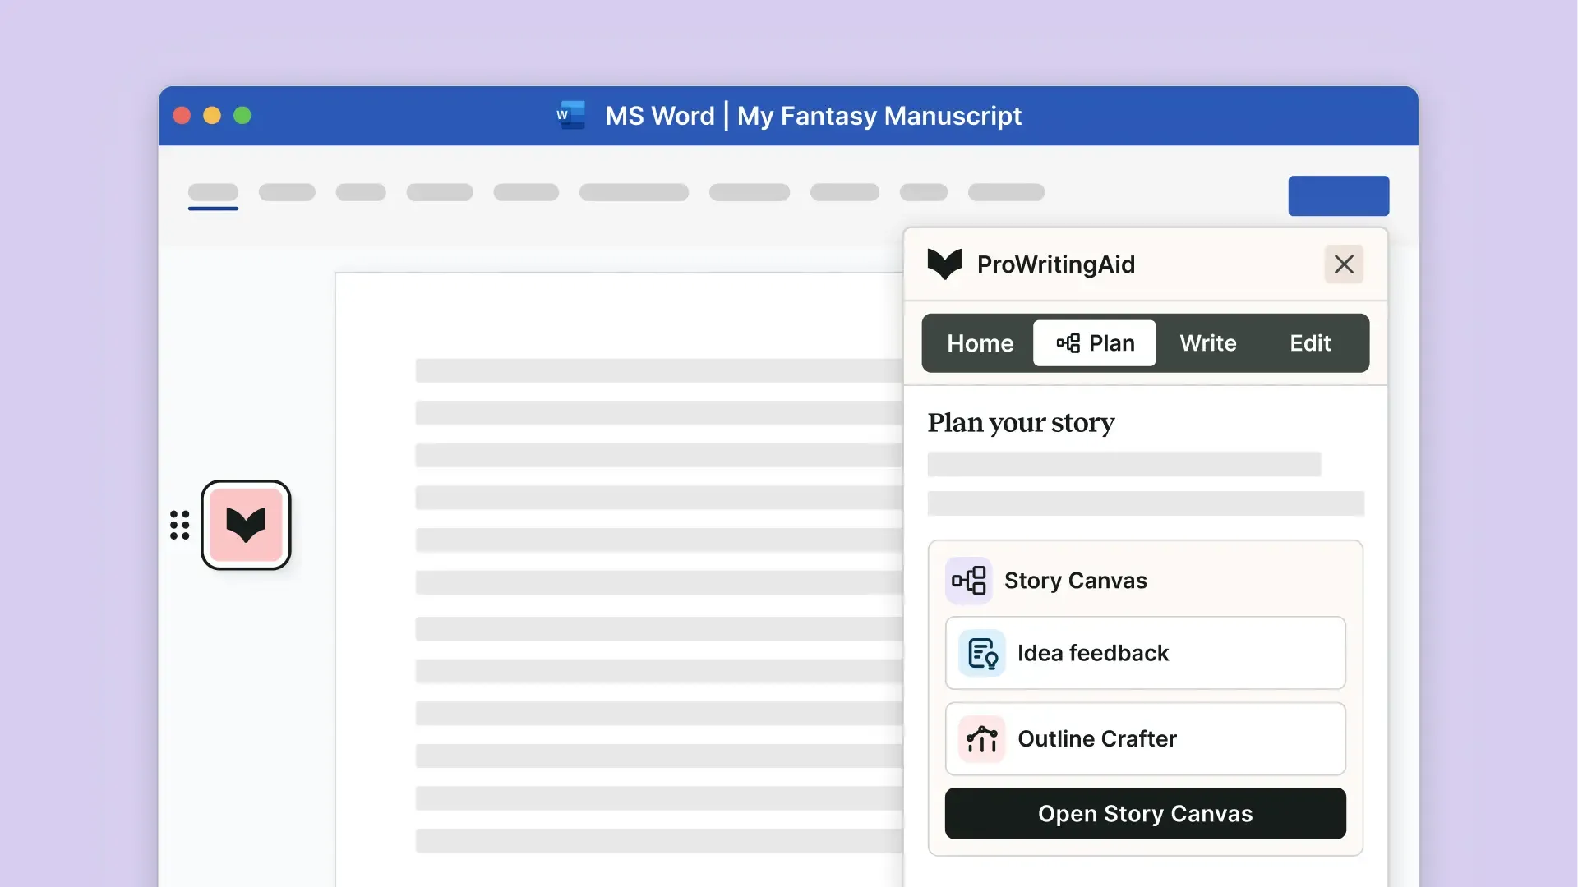Screen dimensions: 1578x887
Task: Click the ProWritingAid logo in panel header
Action: point(944,264)
